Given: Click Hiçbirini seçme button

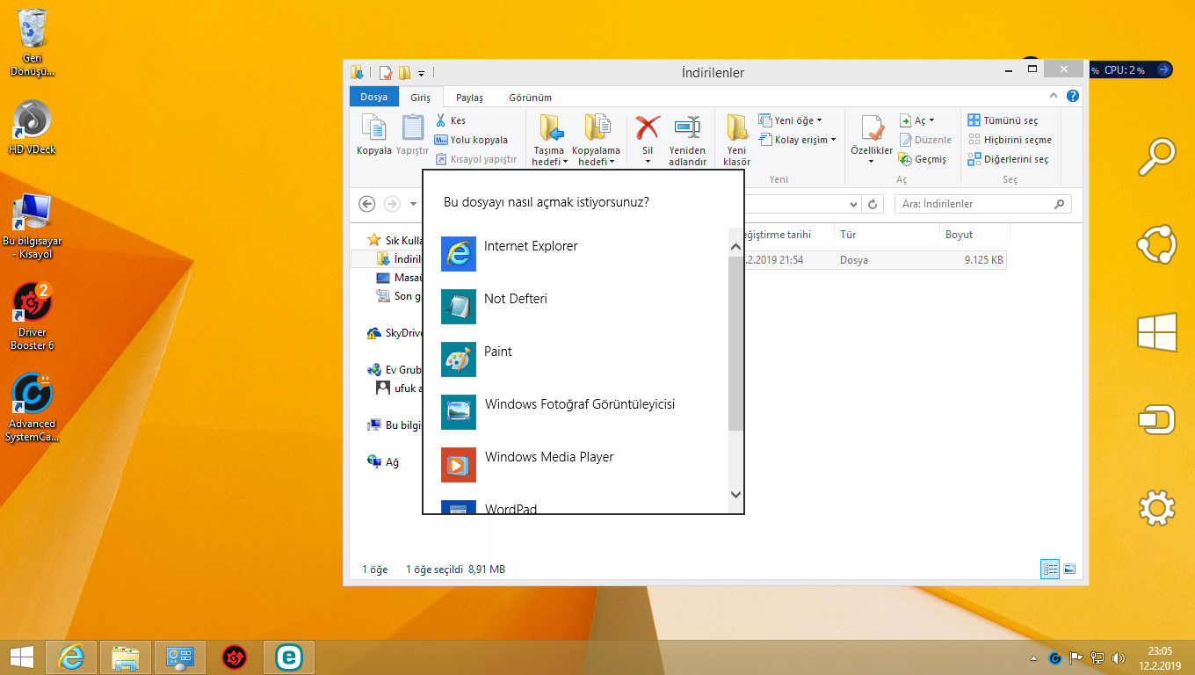Looking at the screenshot, I should (1010, 140).
